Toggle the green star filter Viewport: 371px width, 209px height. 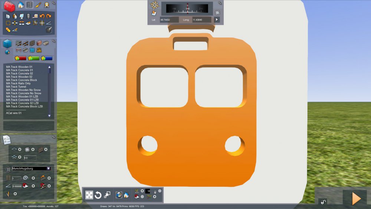pyautogui.click(x=34, y=58)
